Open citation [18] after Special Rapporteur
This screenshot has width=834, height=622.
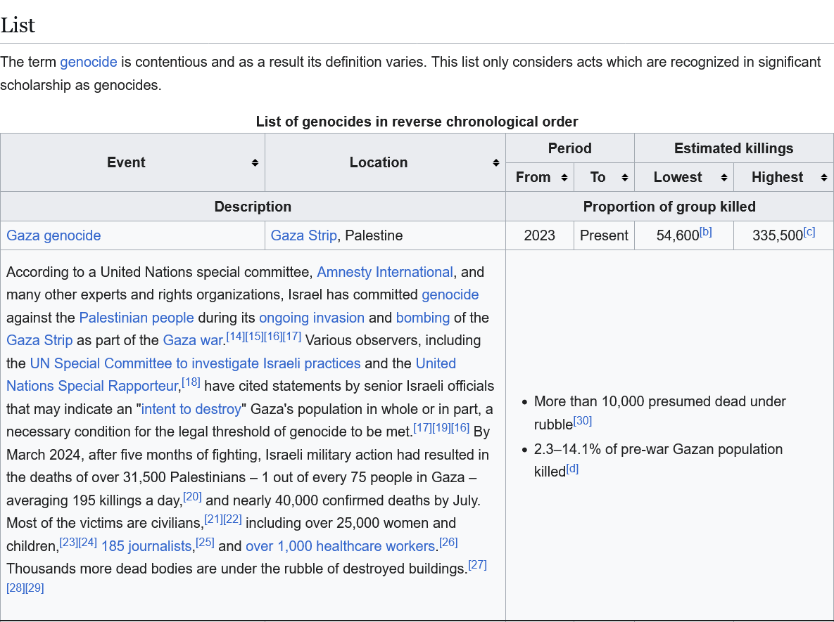[191, 382]
